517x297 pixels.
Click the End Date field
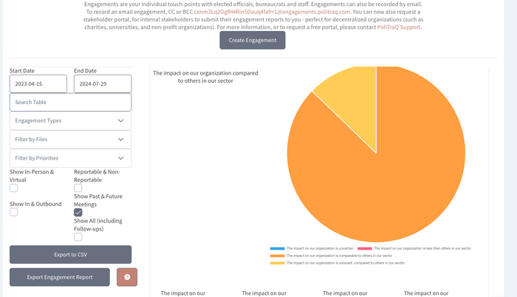[x=103, y=83]
